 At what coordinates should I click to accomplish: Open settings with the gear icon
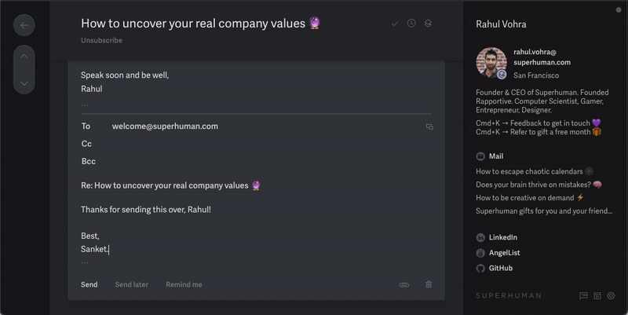pyautogui.click(x=611, y=296)
